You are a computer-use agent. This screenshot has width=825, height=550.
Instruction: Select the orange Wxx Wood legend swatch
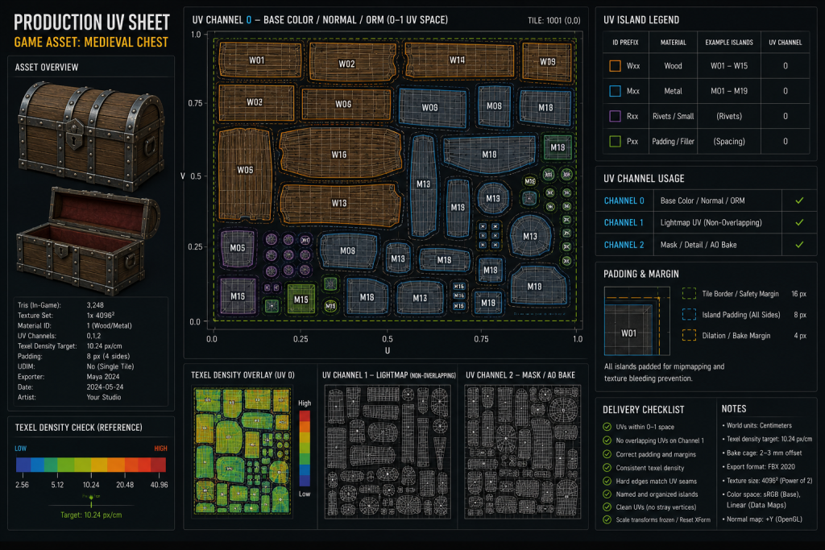click(615, 66)
